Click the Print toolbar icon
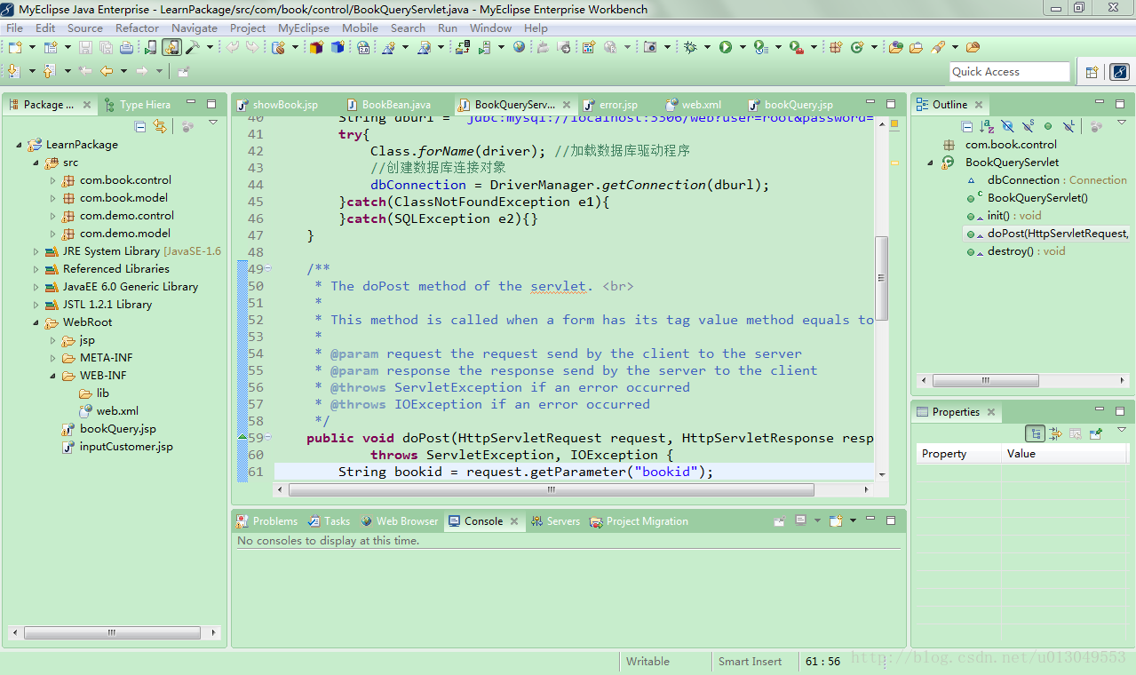The image size is (1136, 675). (126, 47)
